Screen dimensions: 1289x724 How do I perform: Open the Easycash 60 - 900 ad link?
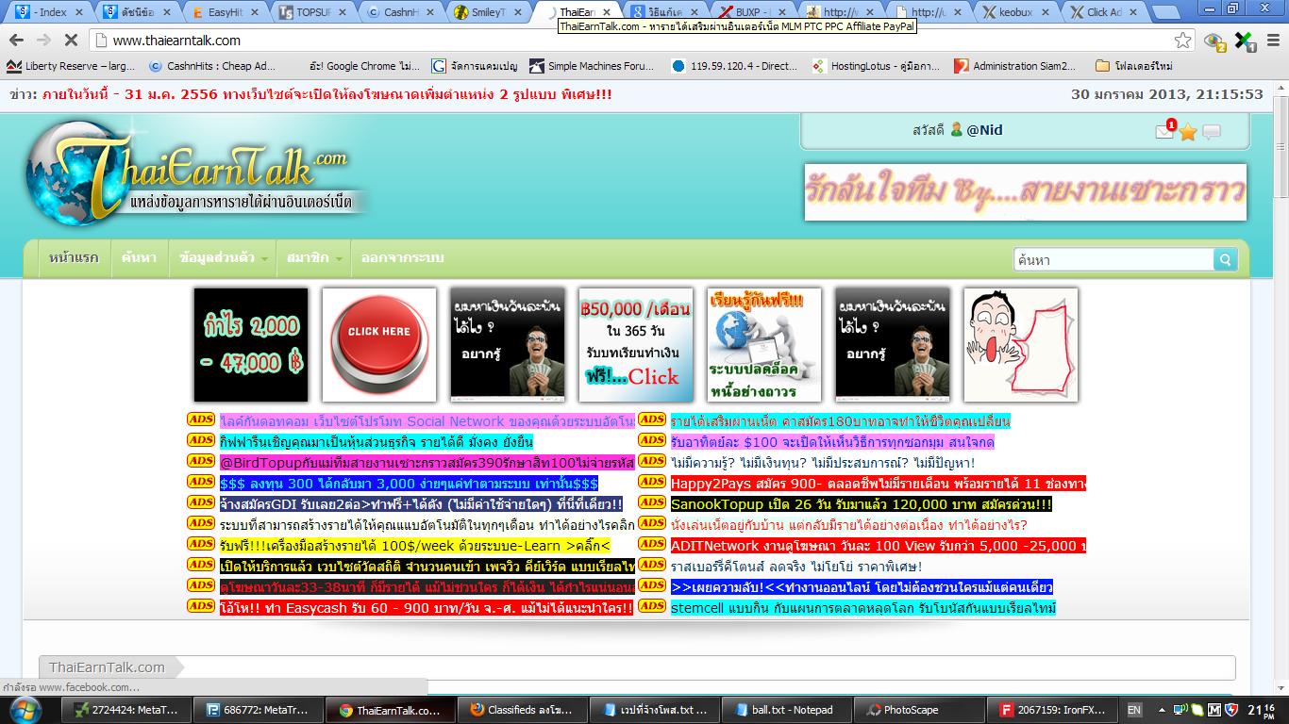point(426,608)
